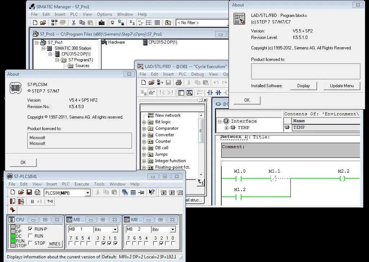Expand Comparator folder in elements tree

[x=144, y=129]
